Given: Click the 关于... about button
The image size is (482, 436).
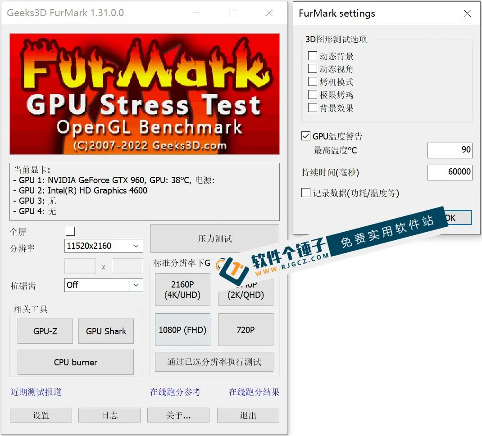Looking at the screenshot, I should (178, 415).
